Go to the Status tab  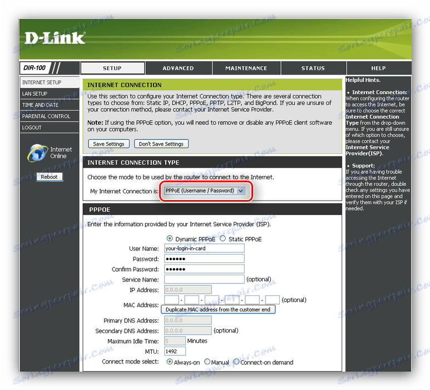tap(313, 68)
